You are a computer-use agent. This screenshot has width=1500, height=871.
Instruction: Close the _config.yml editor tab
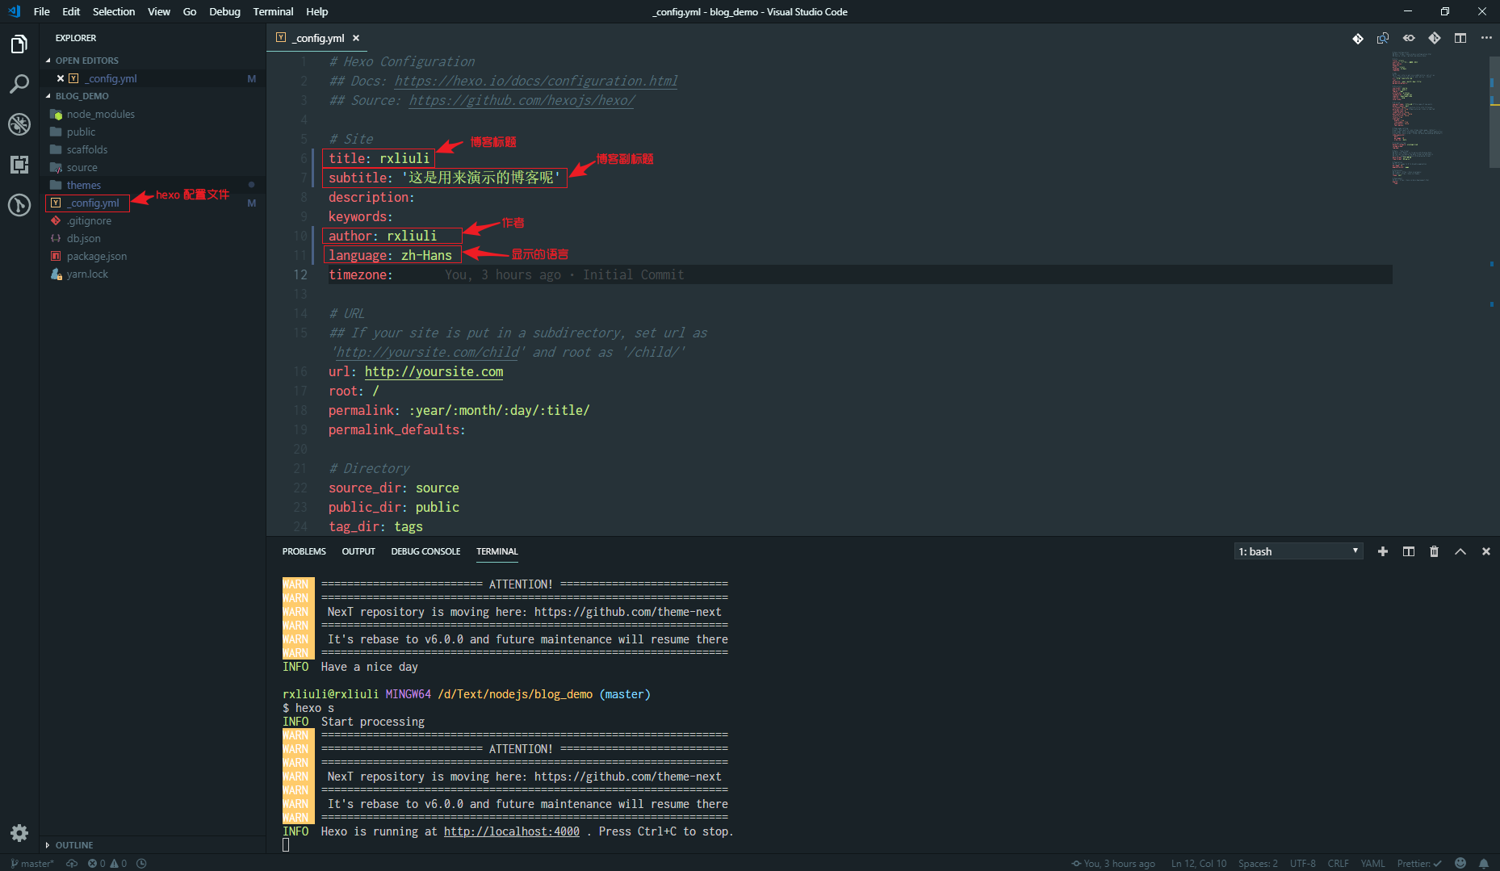coord(356,38)
